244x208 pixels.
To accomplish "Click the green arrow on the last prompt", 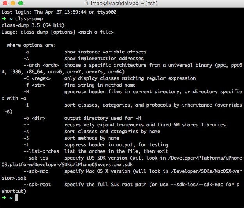I will pyautogui.click(x=4, y=198).
